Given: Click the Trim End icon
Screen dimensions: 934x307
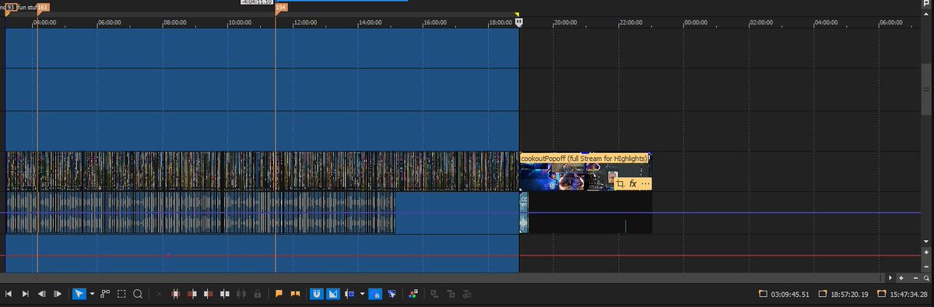Looking at the screenshot, I should (209, 294).
